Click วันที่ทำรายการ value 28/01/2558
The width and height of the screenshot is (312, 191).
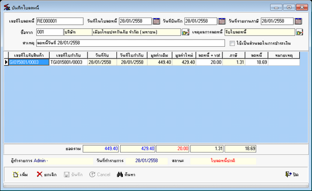147,160
